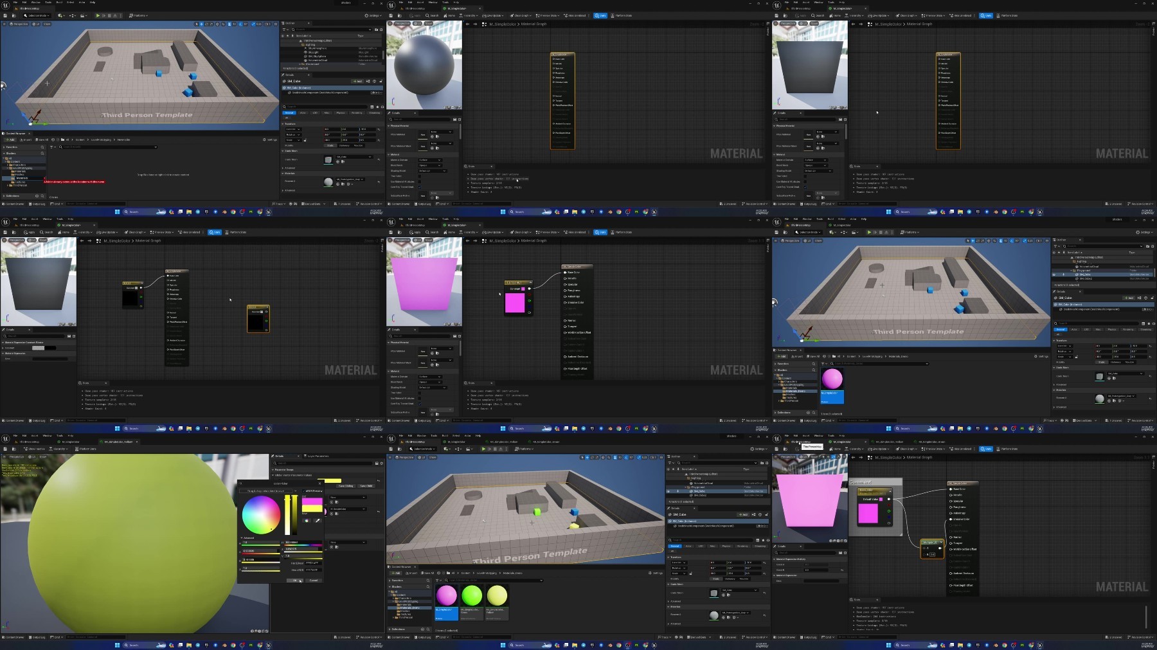Select the rotate gizmo tool in top-left viewport
The image size is (1157, 650).
coord(206,24)
